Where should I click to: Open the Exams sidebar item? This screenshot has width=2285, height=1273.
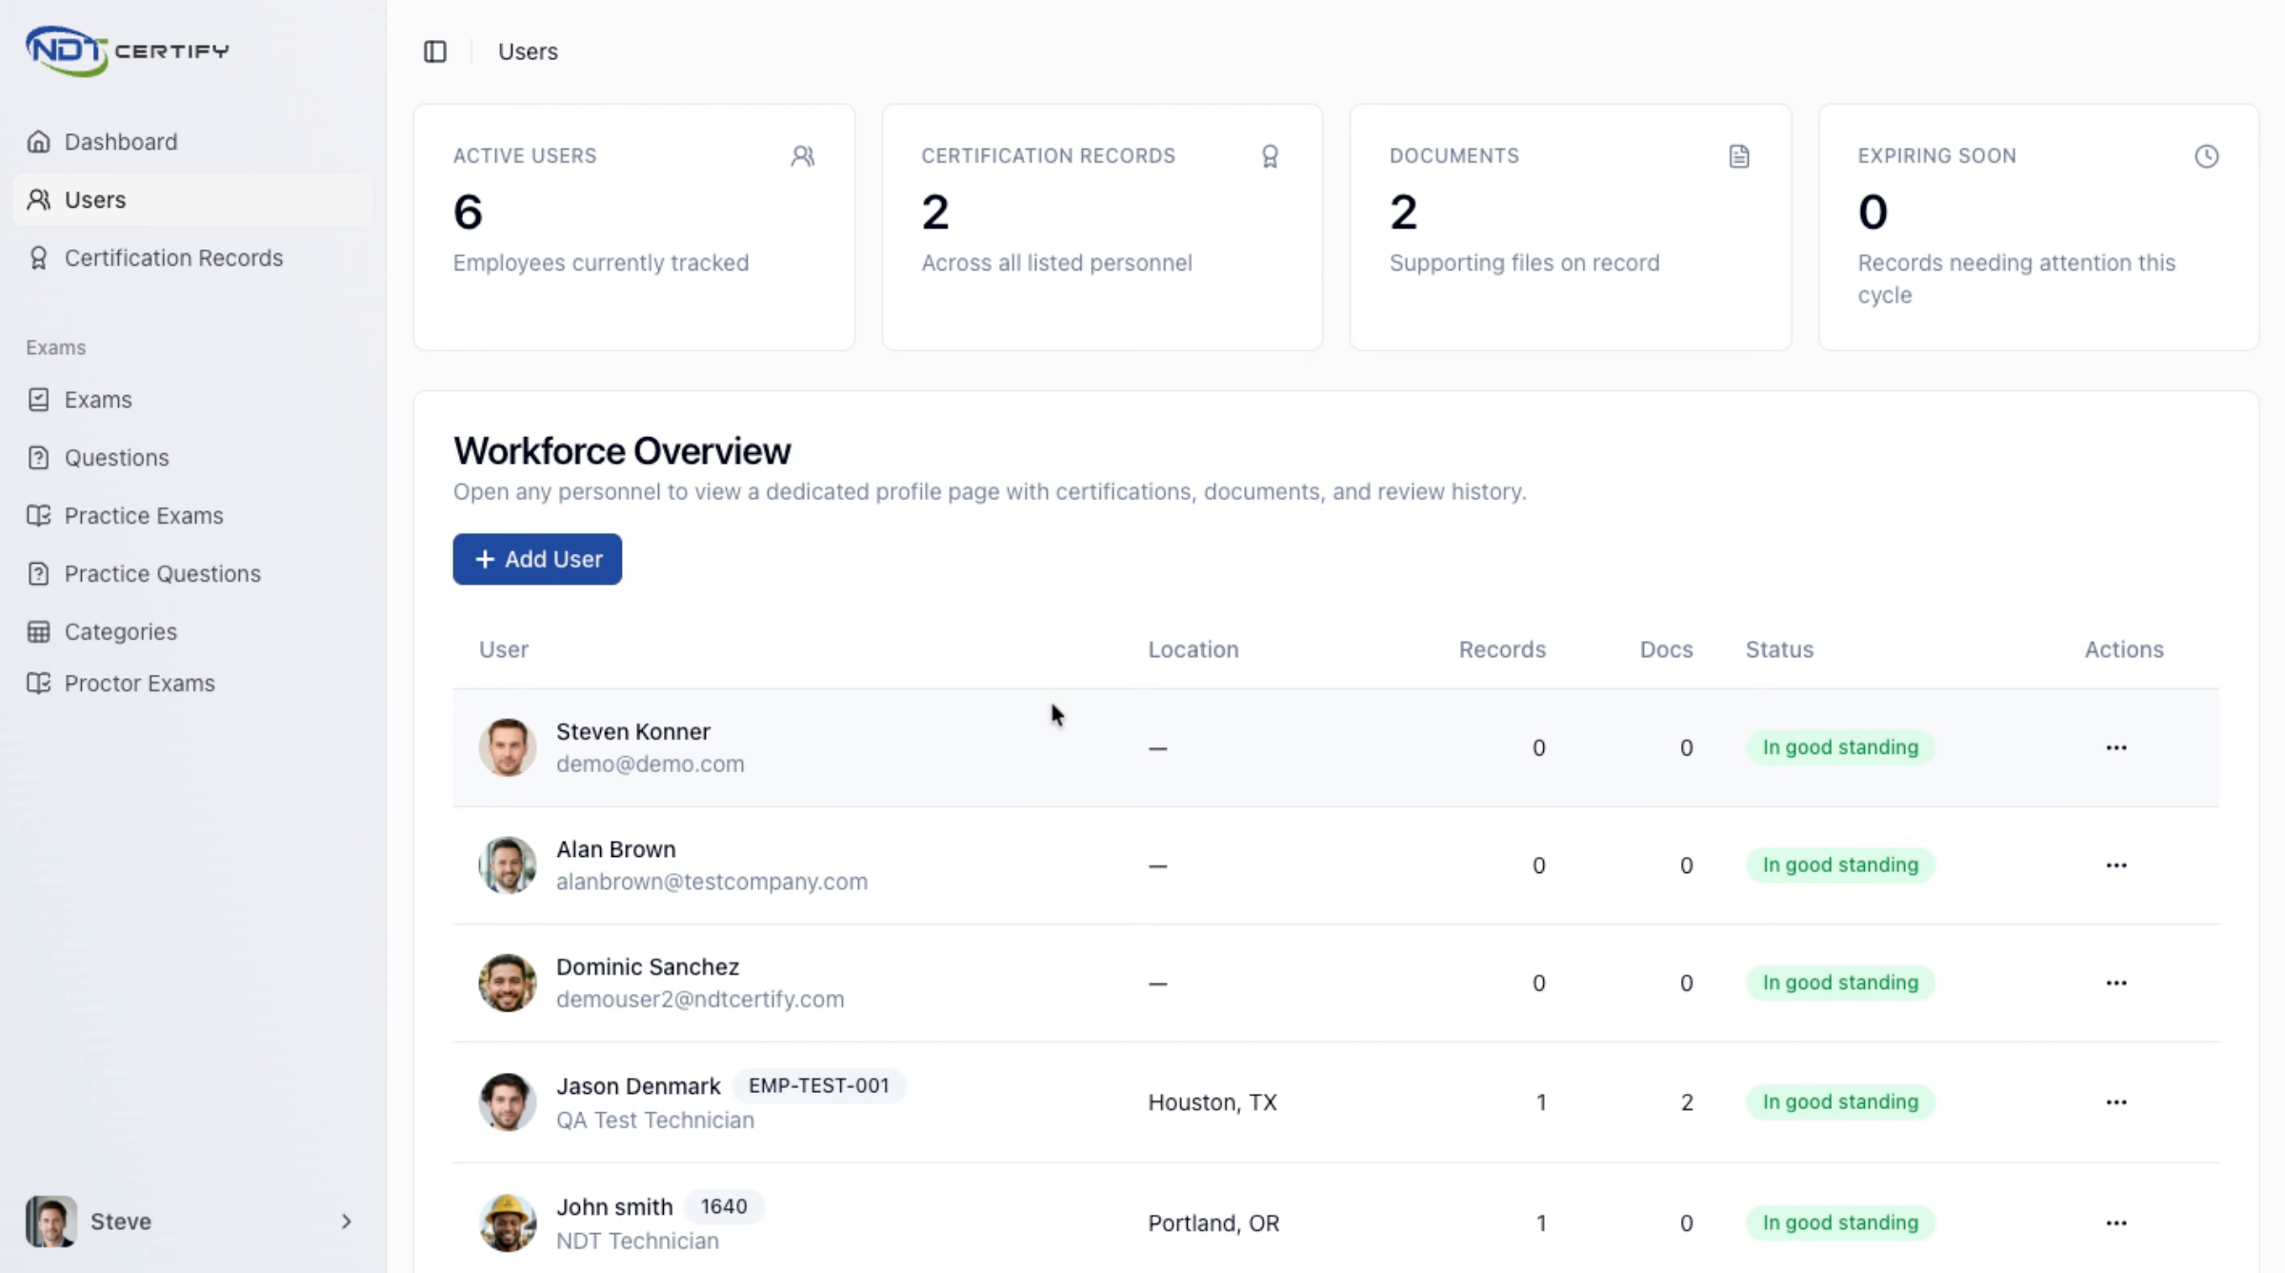[x=192, y=400]
